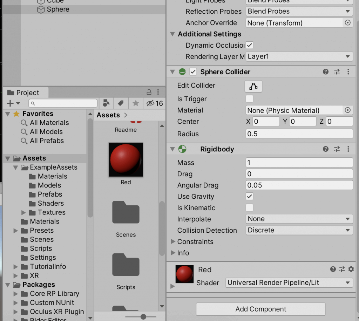Enable Is Kinematic checkbox
This screenshot has height=321, width=359.
249,207
